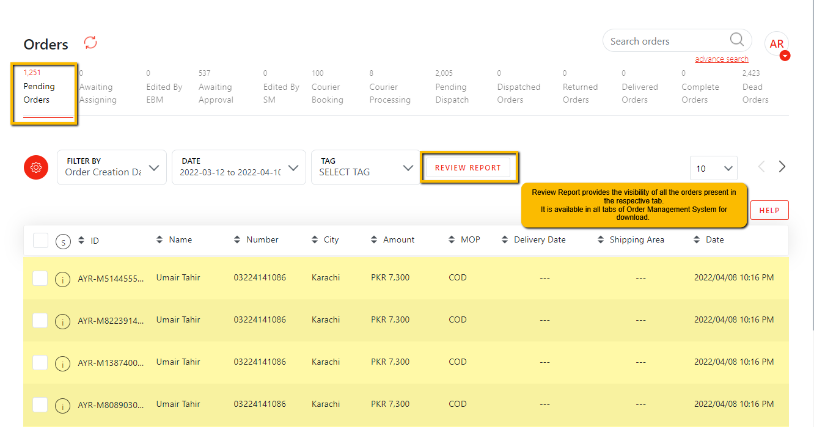This screenshot has width=814, height=427.
Task: Click into the Search orders field
Action: (666, 42)
